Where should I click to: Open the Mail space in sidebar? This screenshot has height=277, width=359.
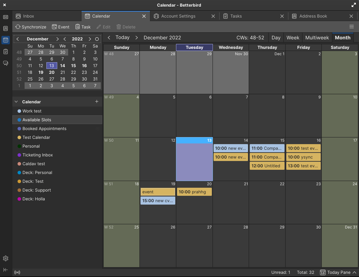pyautogui.click(x=6, y=17)
